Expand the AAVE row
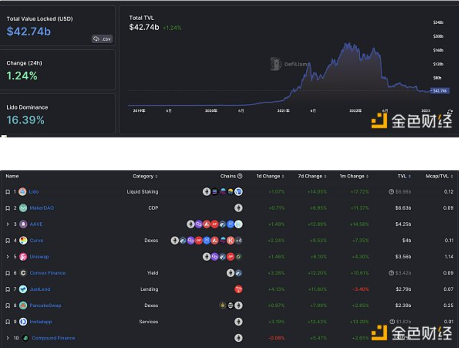Screen dimensions: 459x348 8,224
